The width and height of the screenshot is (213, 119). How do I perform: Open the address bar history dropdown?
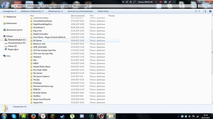[191, 6]
